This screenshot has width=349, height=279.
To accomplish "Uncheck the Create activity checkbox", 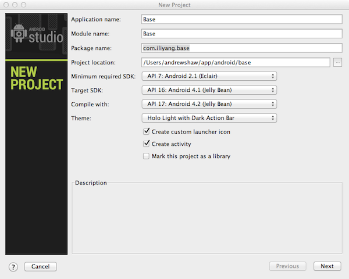I will [x=146, y=144].
